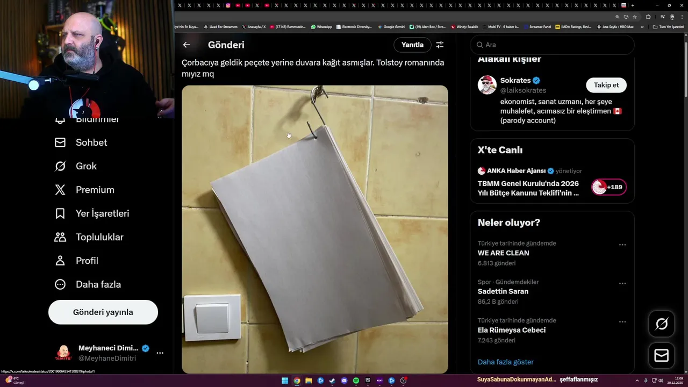Open floating messages envelope button
688x387 pixels.
[x=662, y=356]
